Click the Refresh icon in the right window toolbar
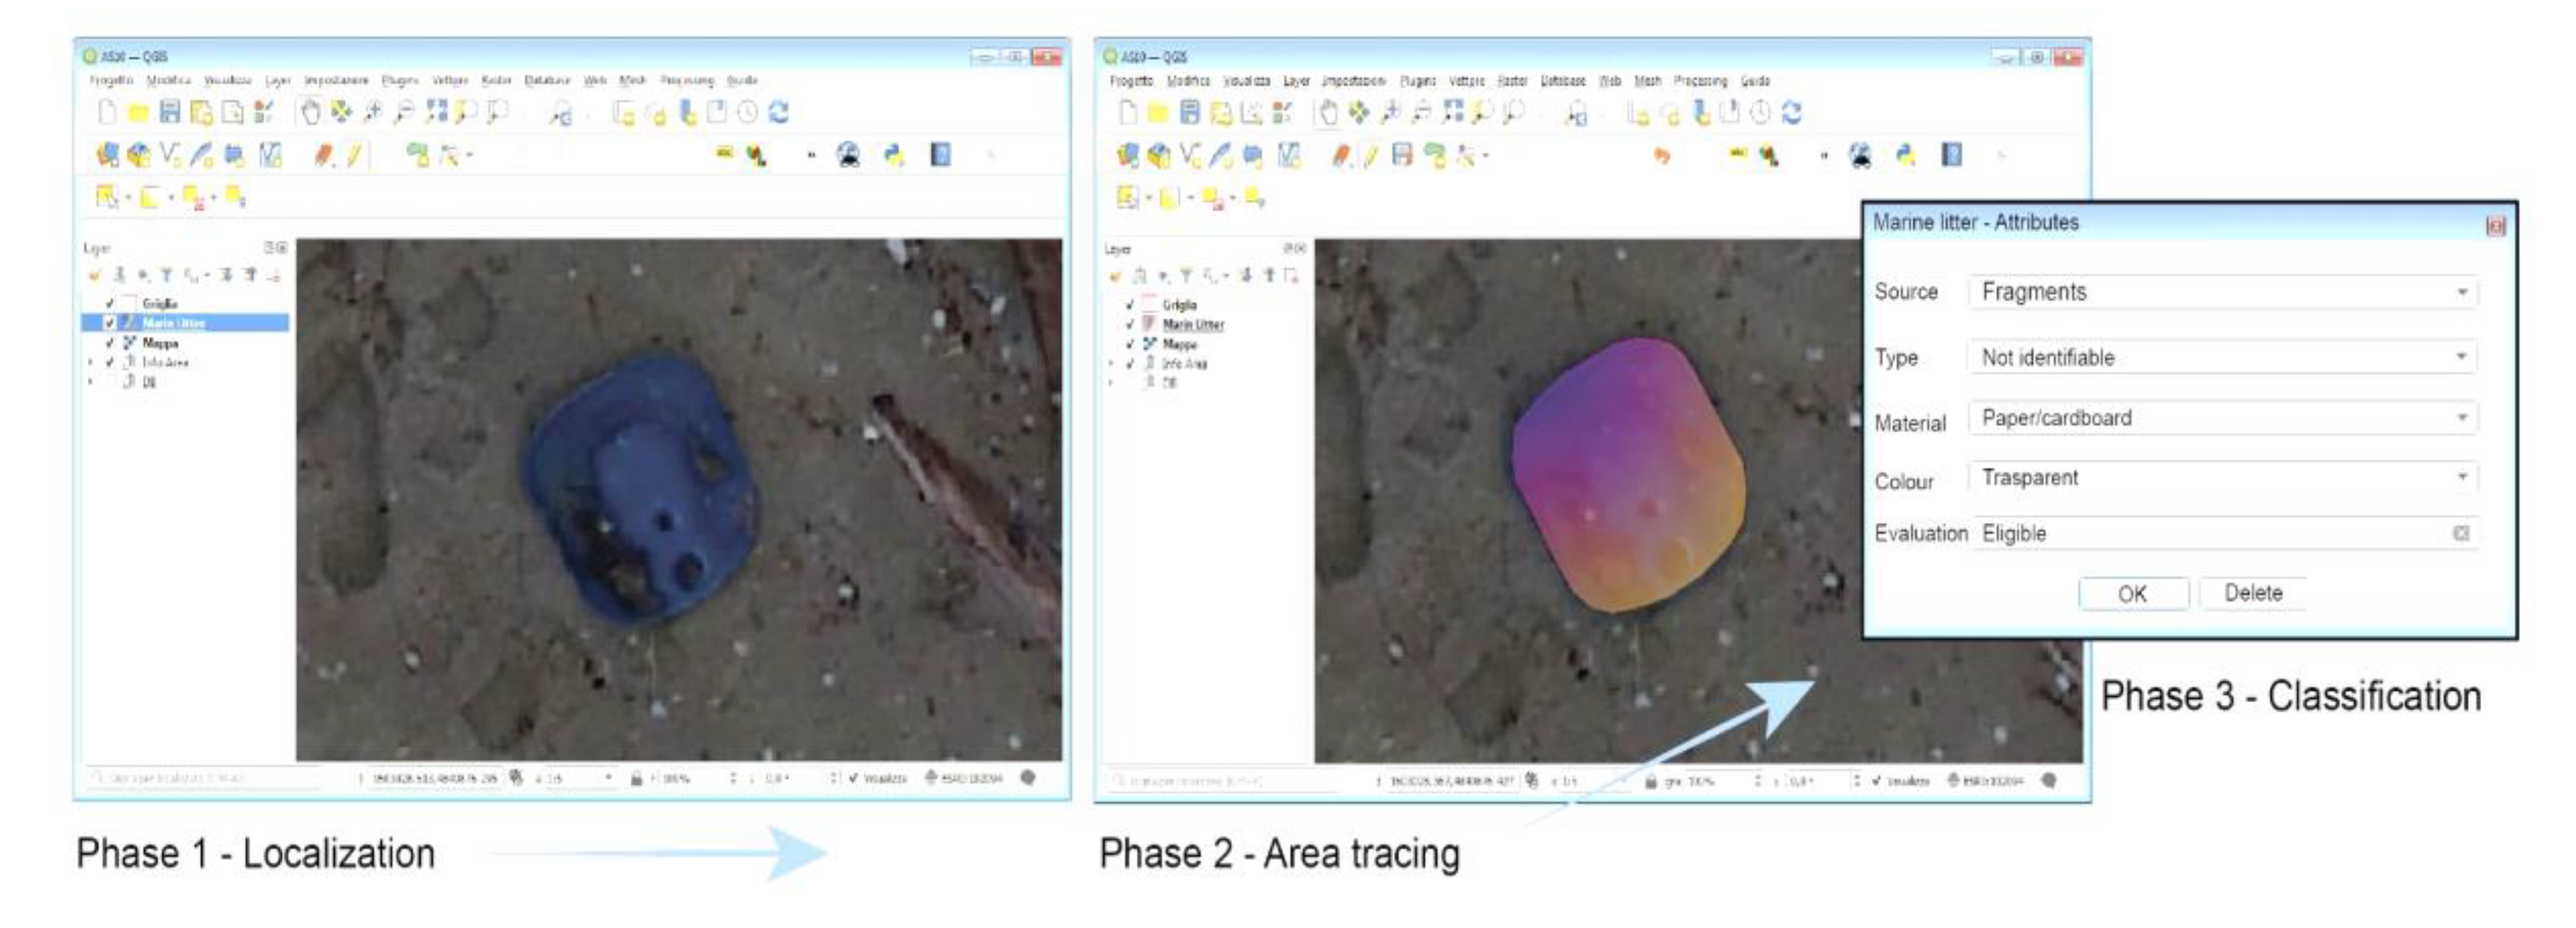Viewport: 2576px width, 928px height. (x=1791, y=113)
